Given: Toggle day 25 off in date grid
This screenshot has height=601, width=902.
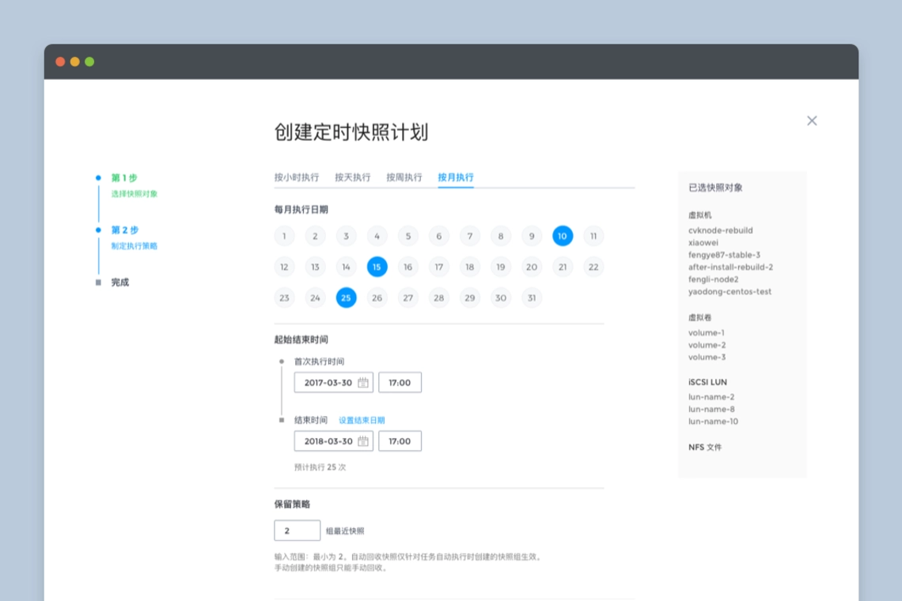Looking at the screenshot, I should coord(346,297).
